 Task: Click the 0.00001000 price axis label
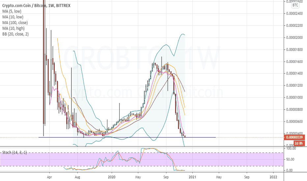294,98
